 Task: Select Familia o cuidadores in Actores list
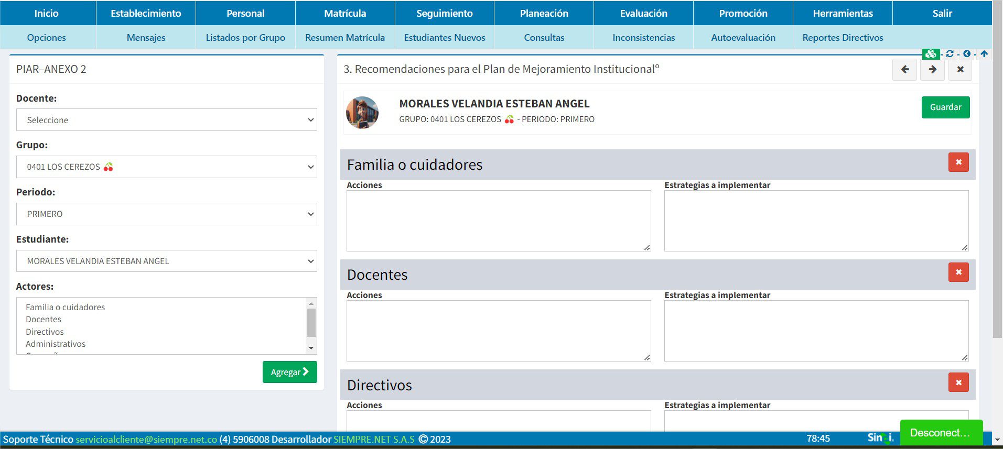(65, 307)
